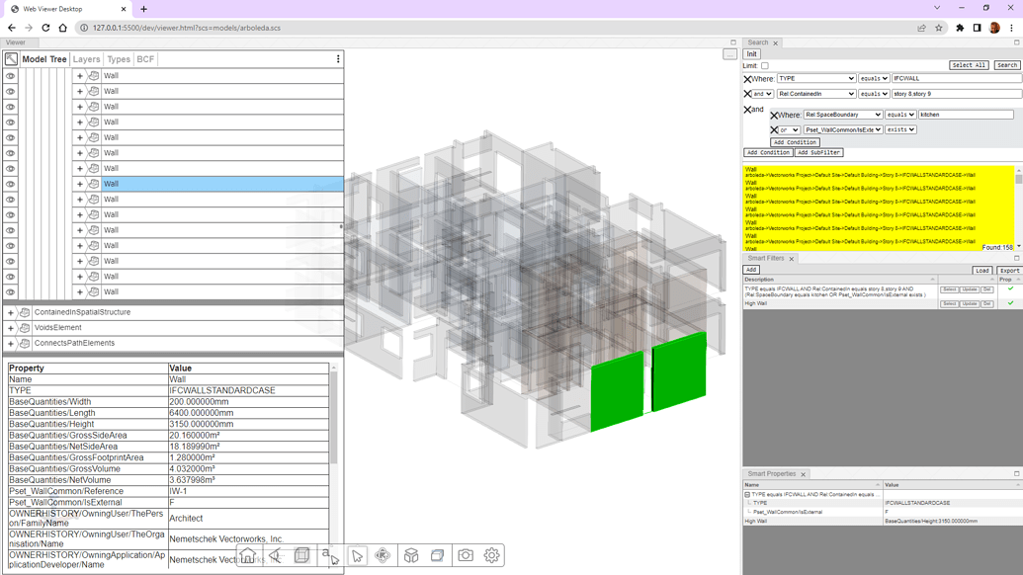Click the Add SubFilter button
This screenshot has height=575, width=1023.
[818, 152]
